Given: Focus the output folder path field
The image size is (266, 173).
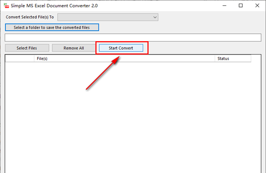Looking at the screenshot, I should (133, 38).
